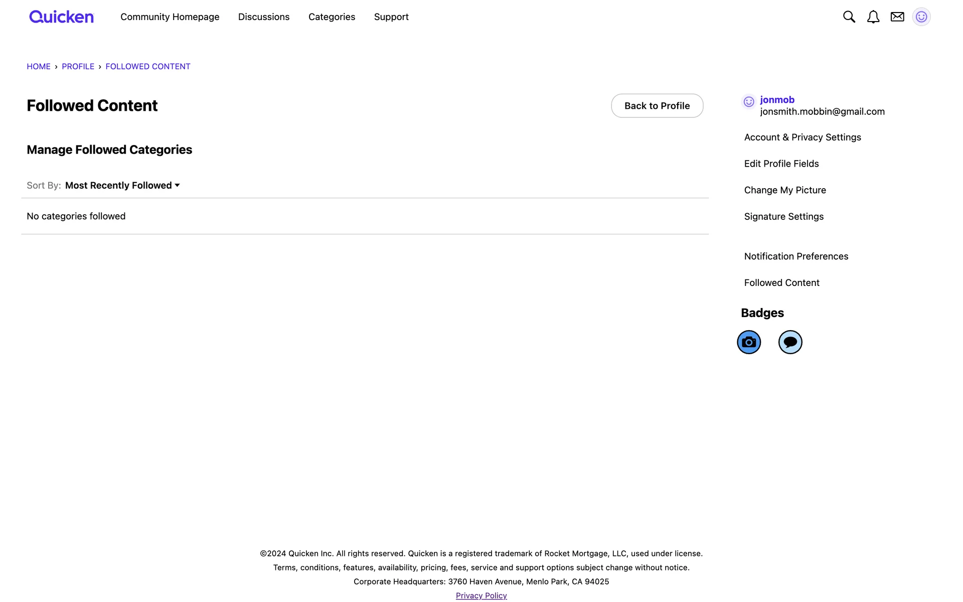Click the HOME breadcrumb link

pos(39,67)
